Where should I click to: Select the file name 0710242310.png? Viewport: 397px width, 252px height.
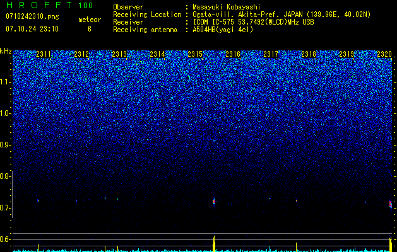[32, 16]
